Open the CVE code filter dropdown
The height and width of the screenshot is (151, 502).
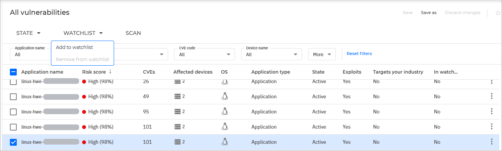[205, 54]
